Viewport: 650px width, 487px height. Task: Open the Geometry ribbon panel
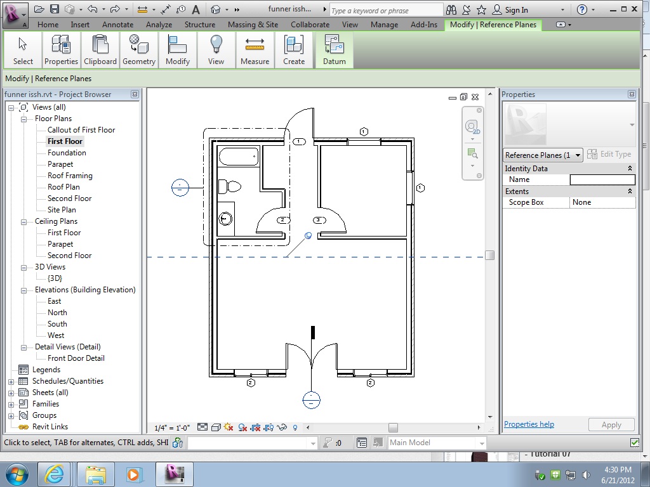tap(139, 50)
